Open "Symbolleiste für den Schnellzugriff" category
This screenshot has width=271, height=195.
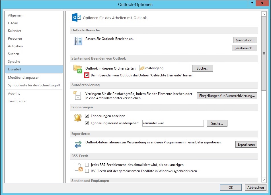34,85
